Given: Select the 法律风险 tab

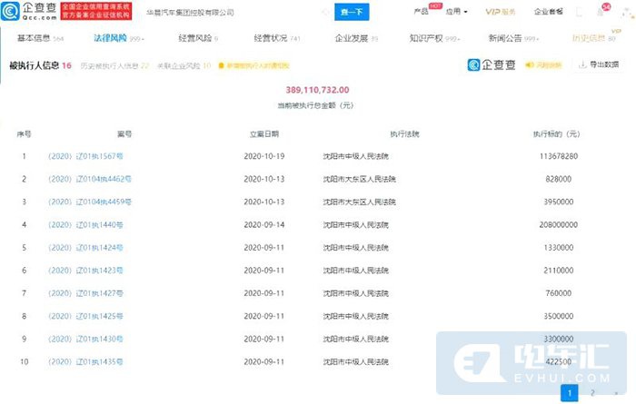Looking at the screenshot, I should (119, 38).
